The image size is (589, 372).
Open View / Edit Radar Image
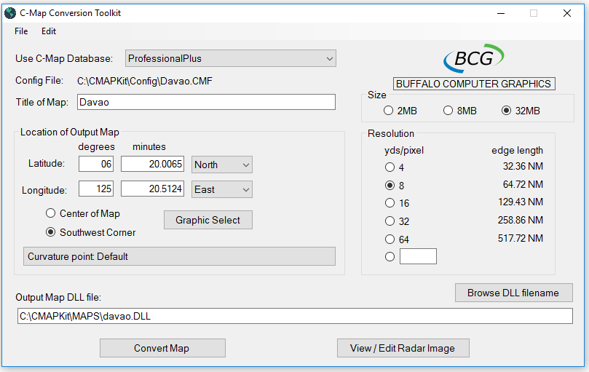[x=403, y=348]
